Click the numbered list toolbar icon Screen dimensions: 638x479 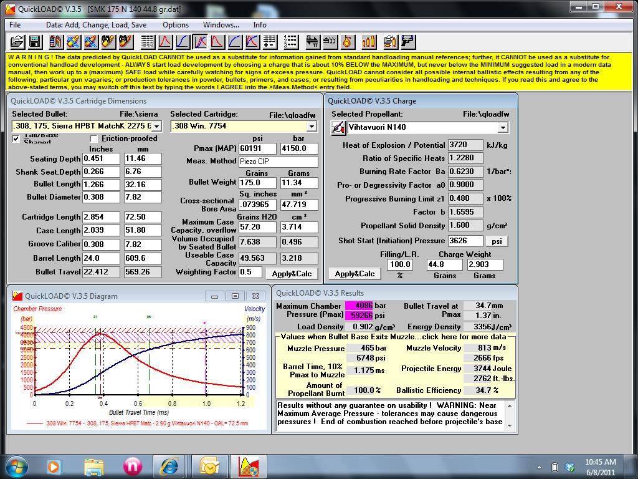point(291,42)
